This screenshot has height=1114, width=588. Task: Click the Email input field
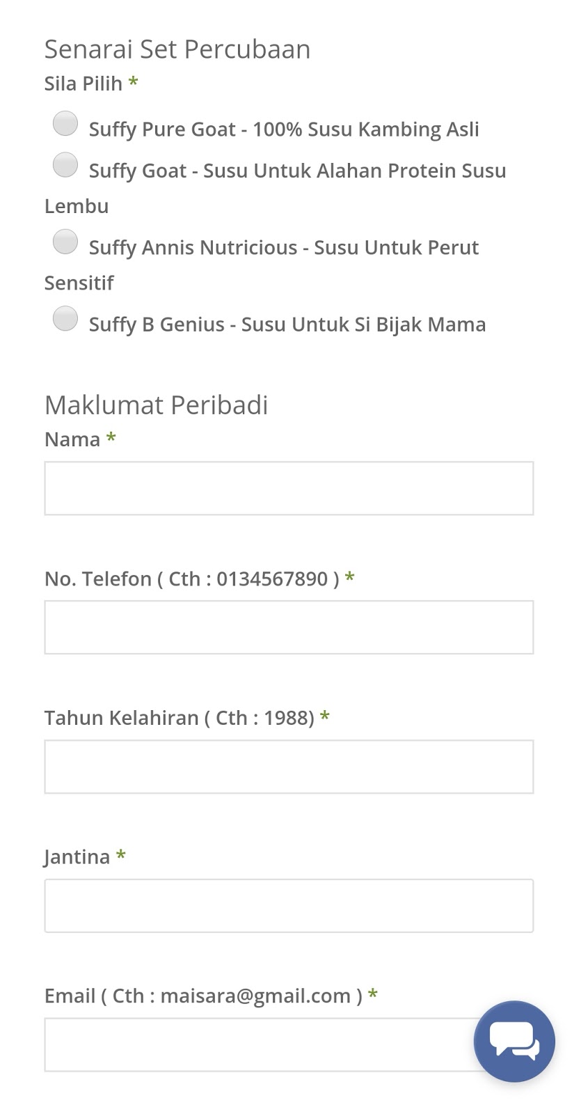pos(257,1044)
